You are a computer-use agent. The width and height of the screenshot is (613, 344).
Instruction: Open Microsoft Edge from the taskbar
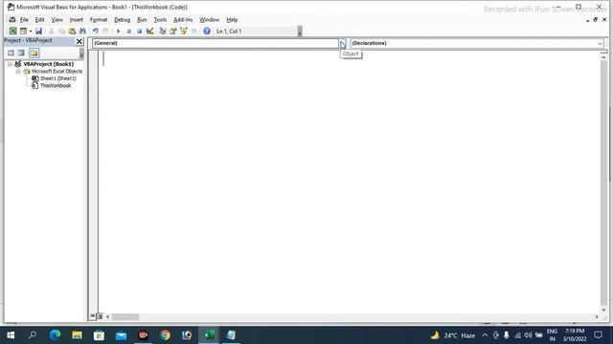(55, 335)
